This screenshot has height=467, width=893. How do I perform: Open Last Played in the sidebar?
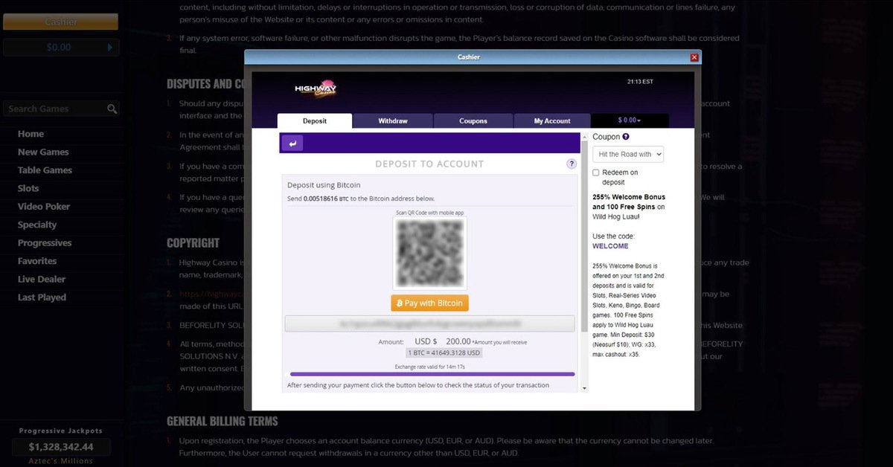click(42, 297)
